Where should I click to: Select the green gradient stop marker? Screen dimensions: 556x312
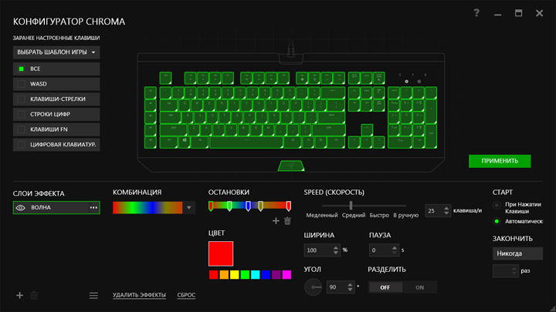pos(229,206)
